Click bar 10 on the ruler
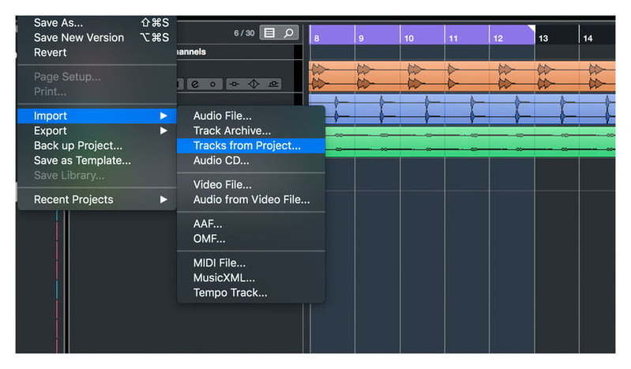631x369 pixels. tap(409, 38)
